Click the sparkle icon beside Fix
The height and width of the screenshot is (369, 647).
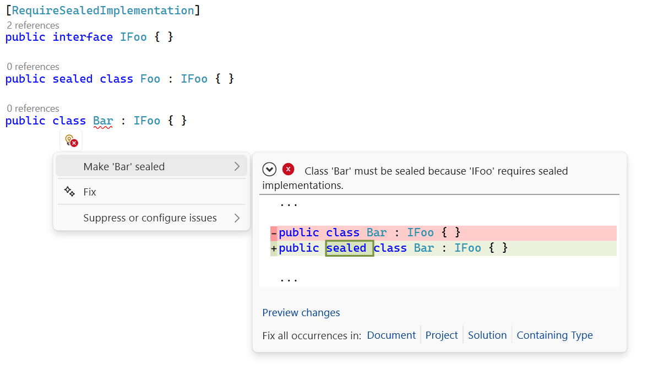coord(69,192)
